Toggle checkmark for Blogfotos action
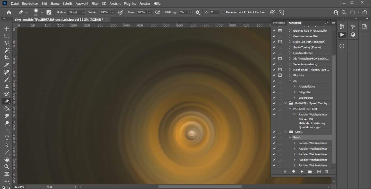The width and height of the screenshot is (371, 189). click(274, 75)
